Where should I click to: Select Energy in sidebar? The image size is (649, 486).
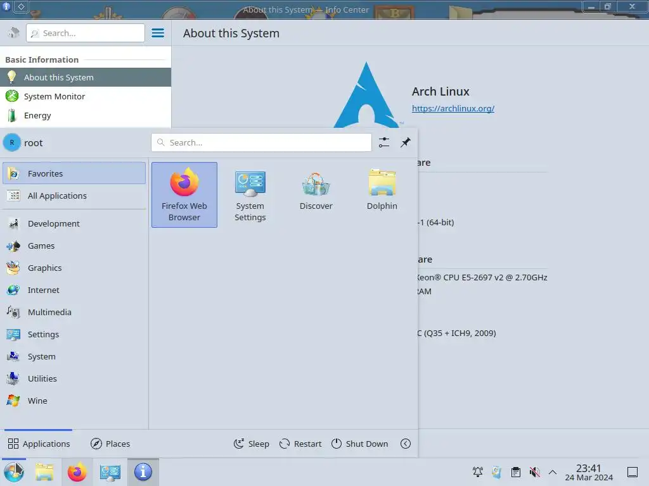coord(86,115)
